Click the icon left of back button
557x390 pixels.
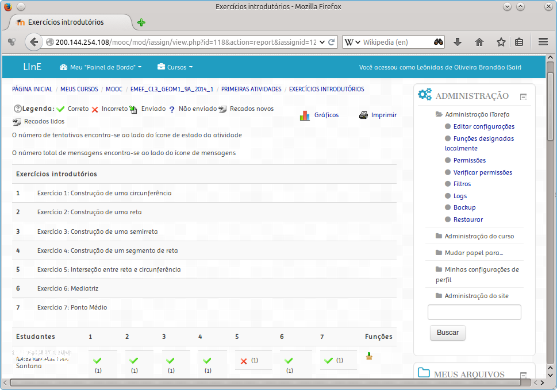click(12, 42)
